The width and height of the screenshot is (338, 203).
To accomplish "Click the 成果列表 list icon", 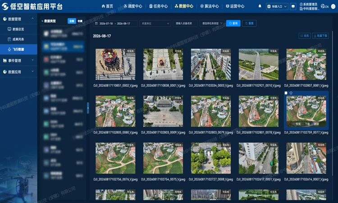I will [9, 39].
